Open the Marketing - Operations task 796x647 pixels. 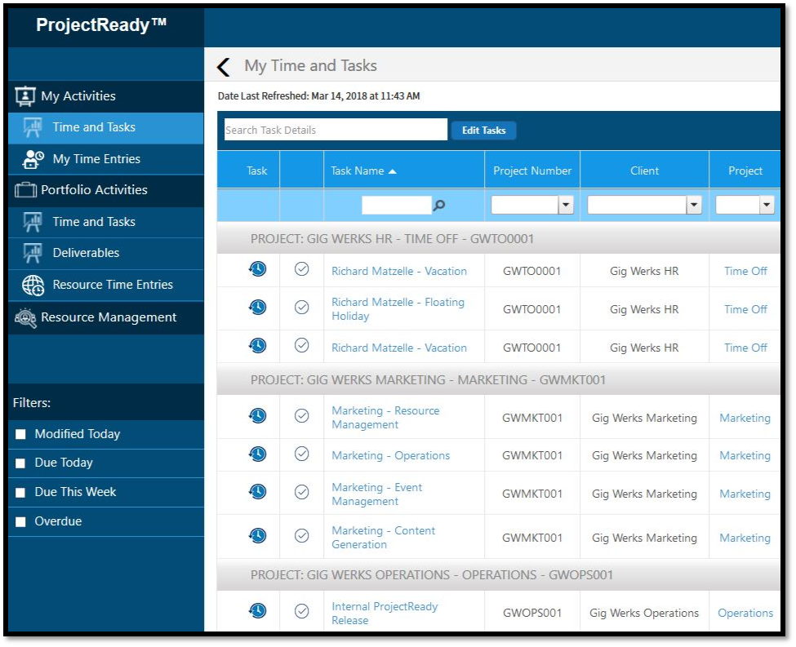click(391, 456)
